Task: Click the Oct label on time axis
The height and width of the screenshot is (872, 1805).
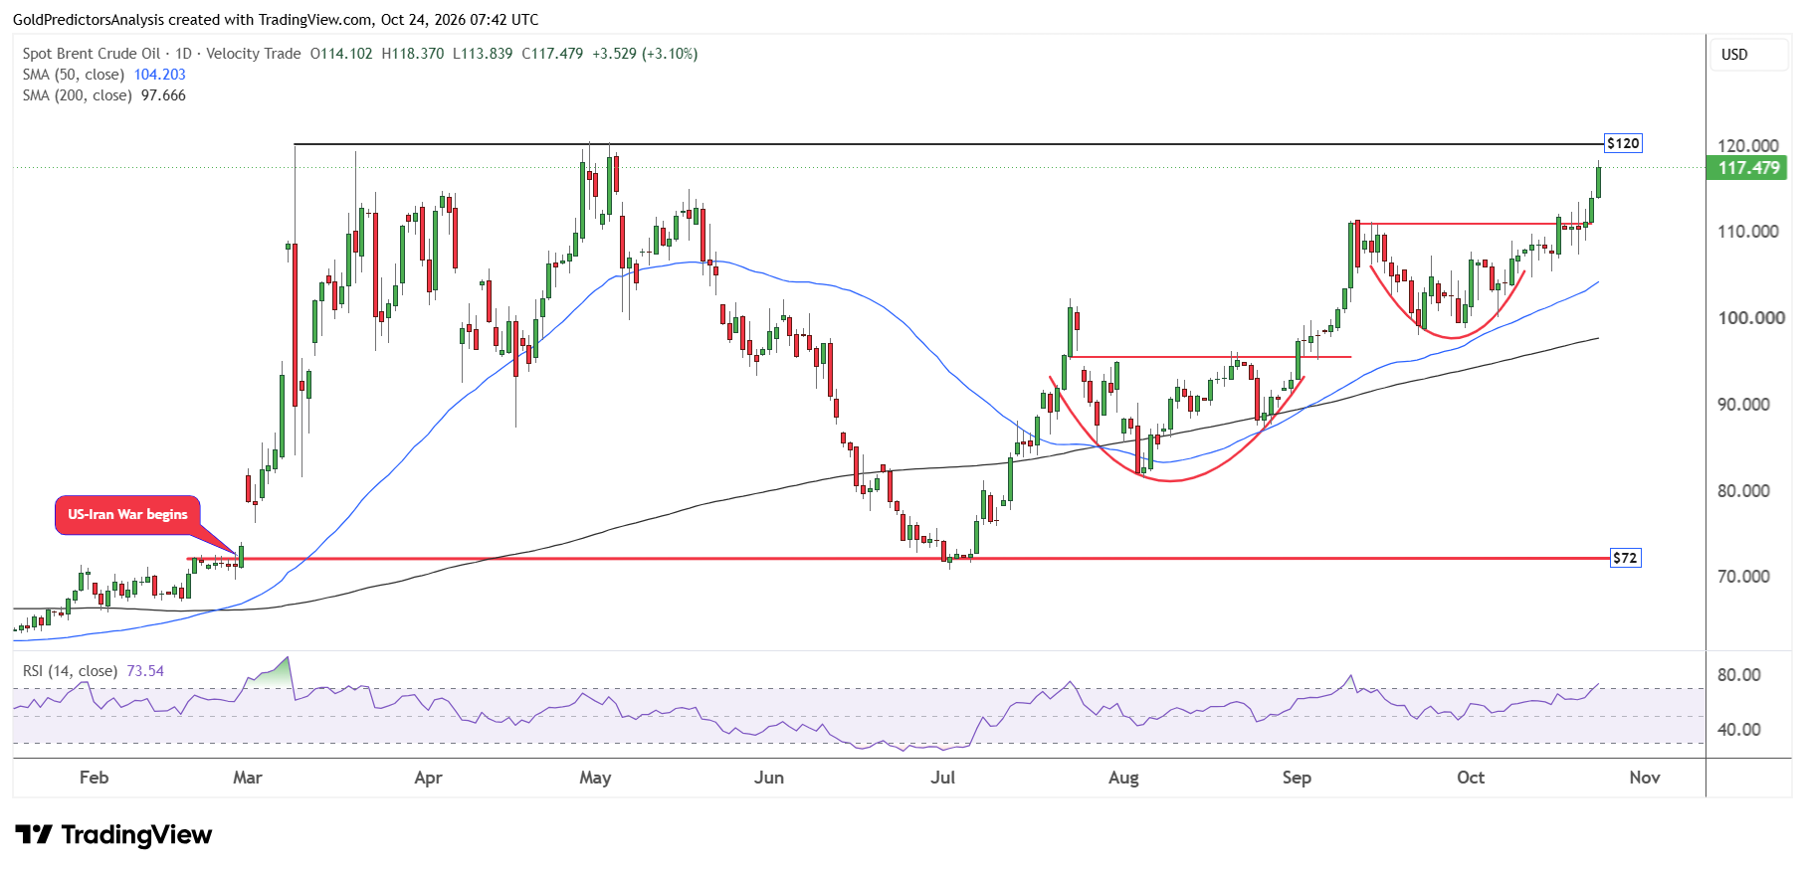Action: [x=1471, y=778]
